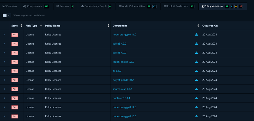Click 20 Aug 2024 date in node-pre-gyp 0.14.0 row
Image resolution: width=254 pixels, height=121 pixels.
210,107
